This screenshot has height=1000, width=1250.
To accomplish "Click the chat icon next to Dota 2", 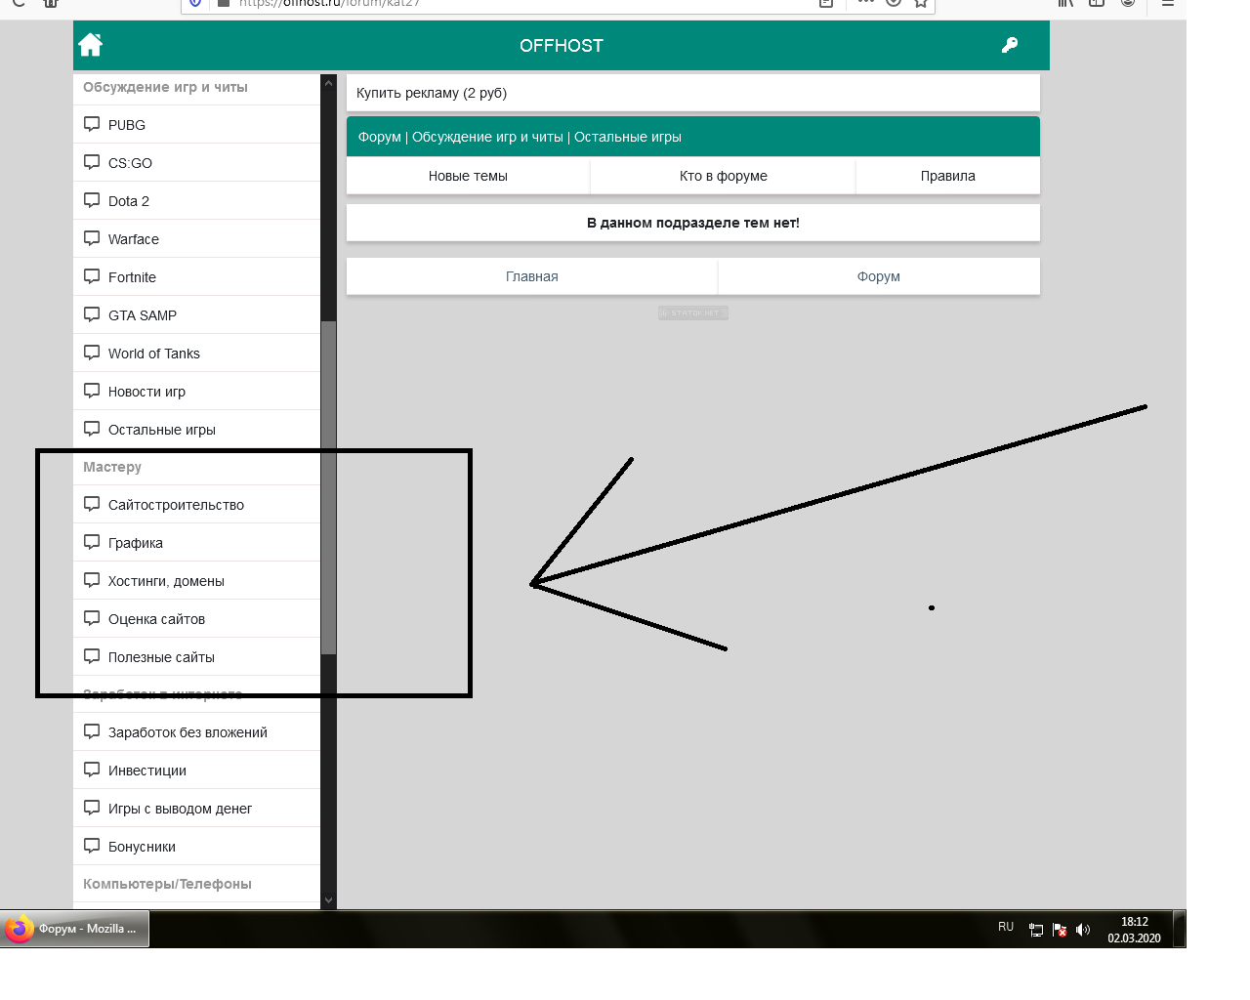I will point(92,200).
